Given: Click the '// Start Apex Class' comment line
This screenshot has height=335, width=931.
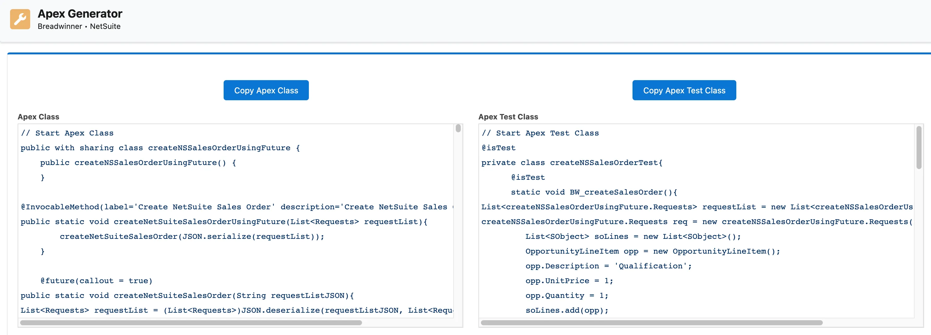Looking at the screenshot, I should [67, 133].
